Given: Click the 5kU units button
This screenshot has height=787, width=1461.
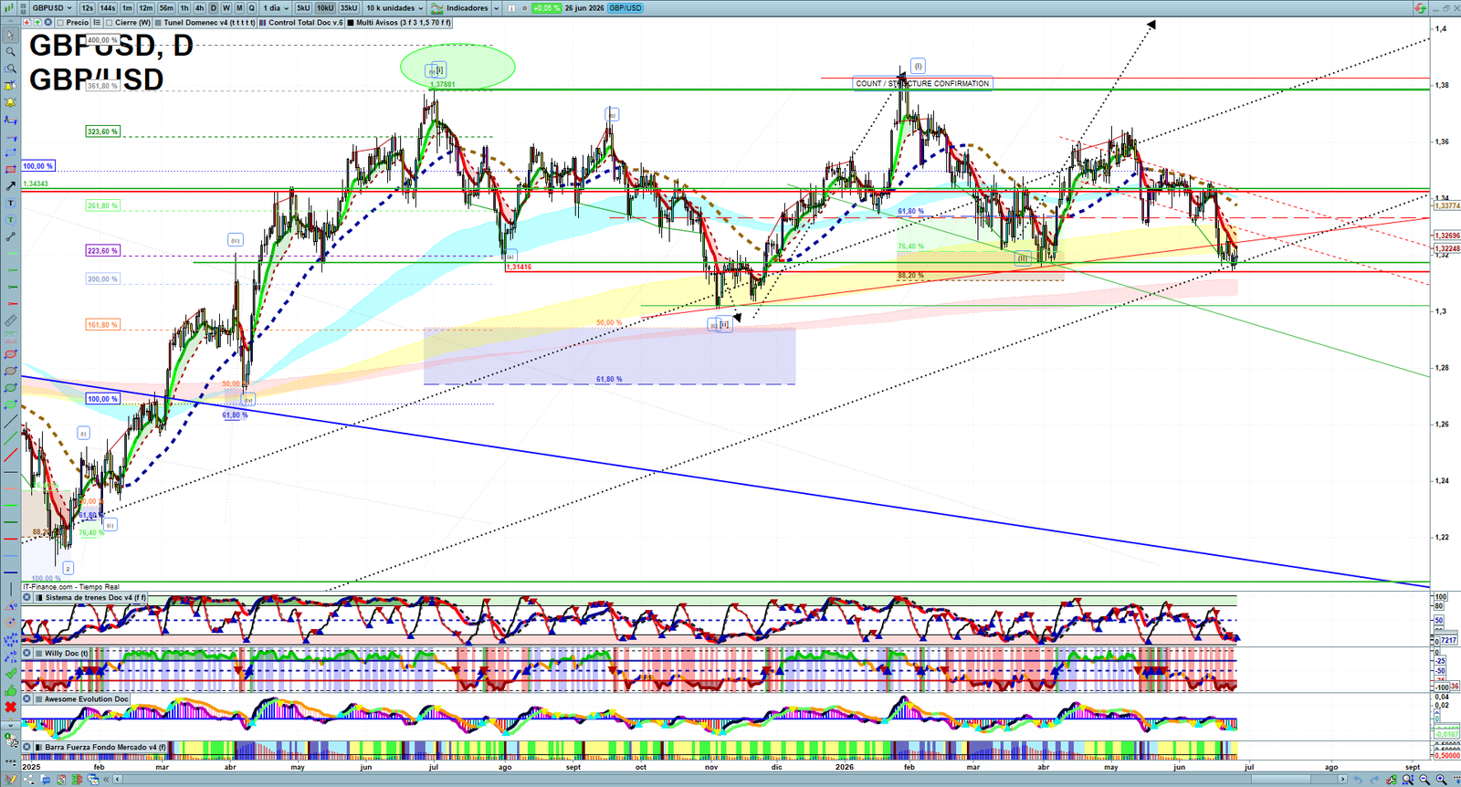Looking at the screenshot, I should pos(303,8).
